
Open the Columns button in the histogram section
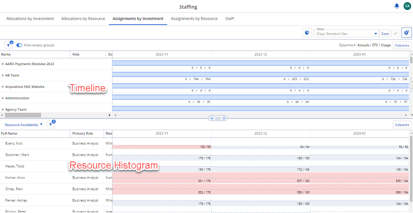coord(402,125)
